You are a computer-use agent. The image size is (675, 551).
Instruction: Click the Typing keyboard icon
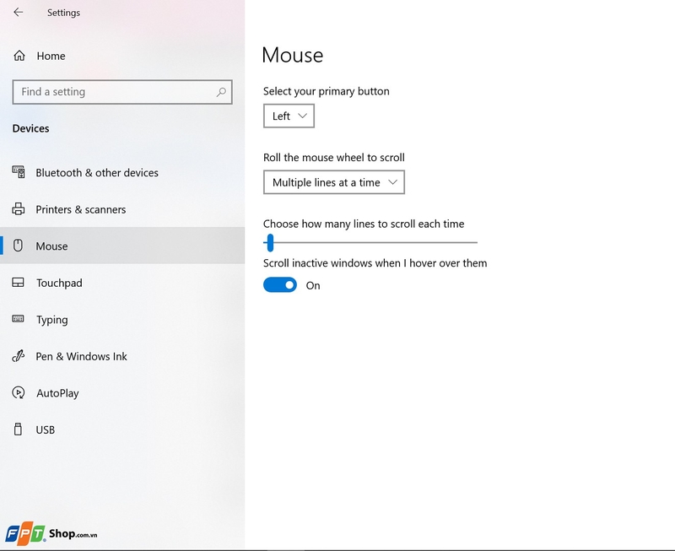(18, 319)
